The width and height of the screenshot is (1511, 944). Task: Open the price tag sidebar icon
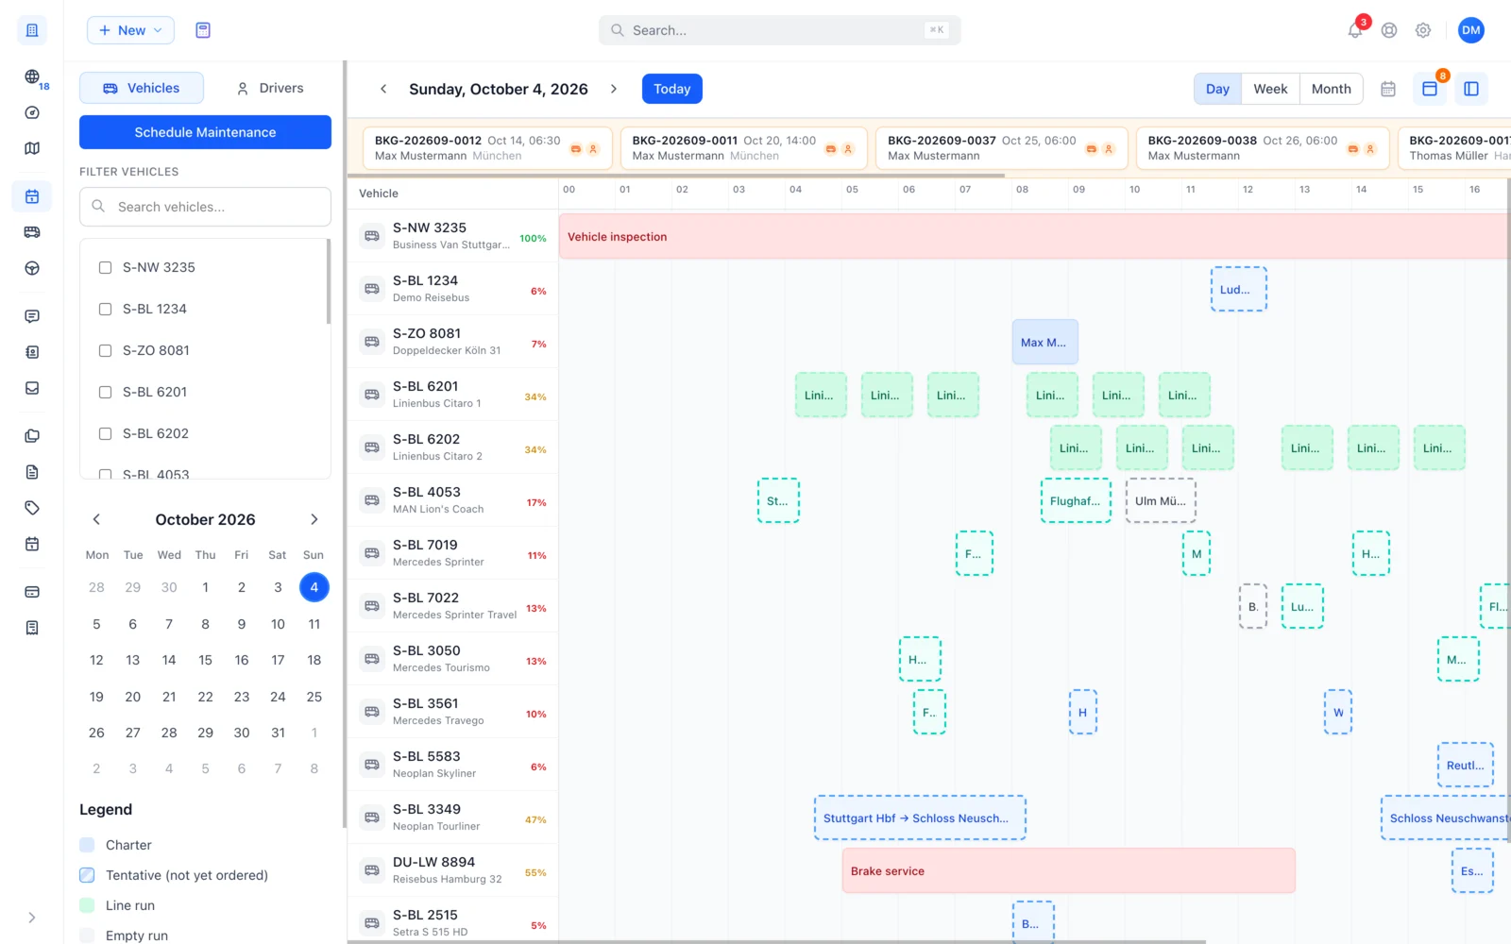pos(32,508)
